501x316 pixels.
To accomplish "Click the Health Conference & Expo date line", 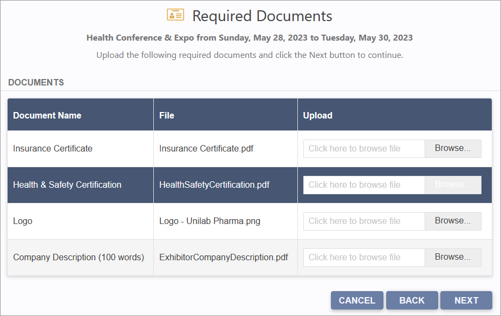I will click(250, 38).
